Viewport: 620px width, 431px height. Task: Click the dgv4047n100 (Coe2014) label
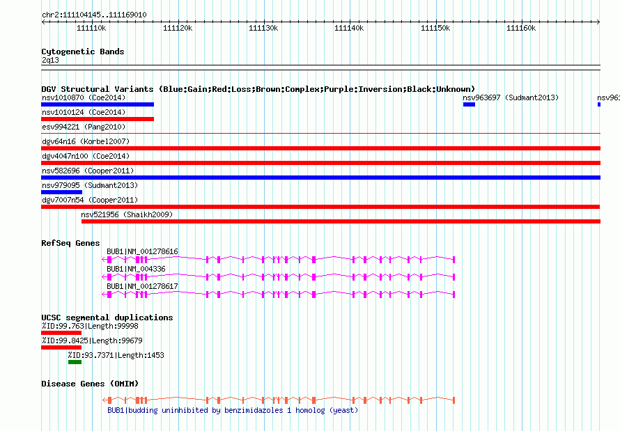(86, 156)
